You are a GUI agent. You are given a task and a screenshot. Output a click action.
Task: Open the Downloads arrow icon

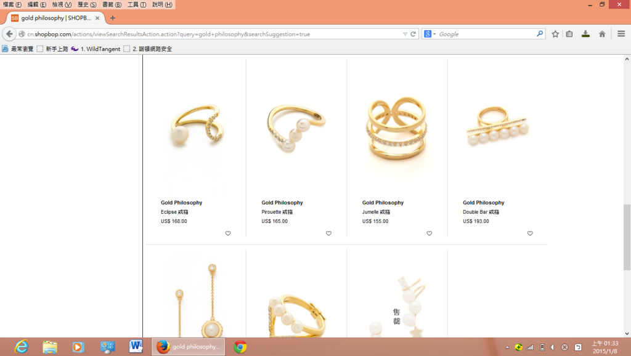(x=585, y=34)
